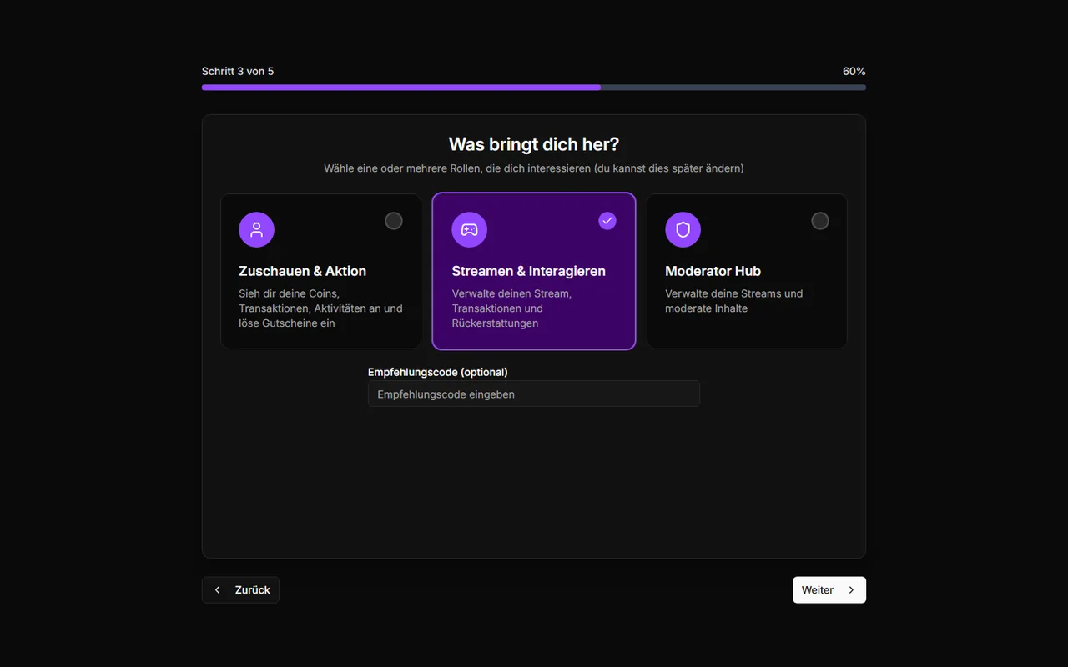Viewport: 1068px width, 667px height.
Task: Click the gamepad icon on Streamen & Interagieren card
Action: tap(470, 229)
